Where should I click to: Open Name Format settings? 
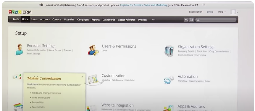[55, 50]
